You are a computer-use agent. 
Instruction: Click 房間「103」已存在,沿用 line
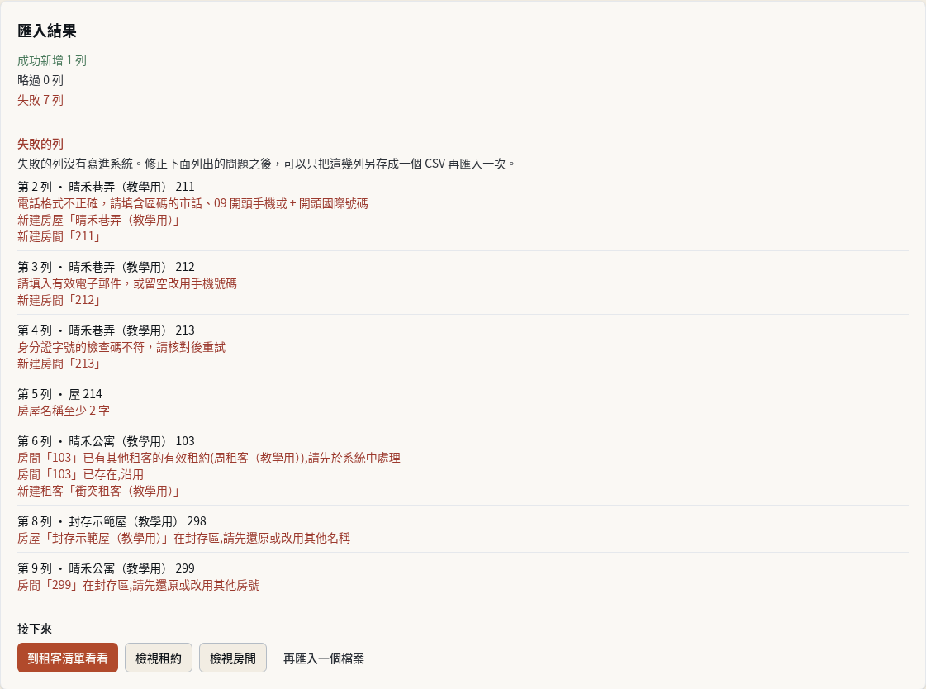(80, 475)
